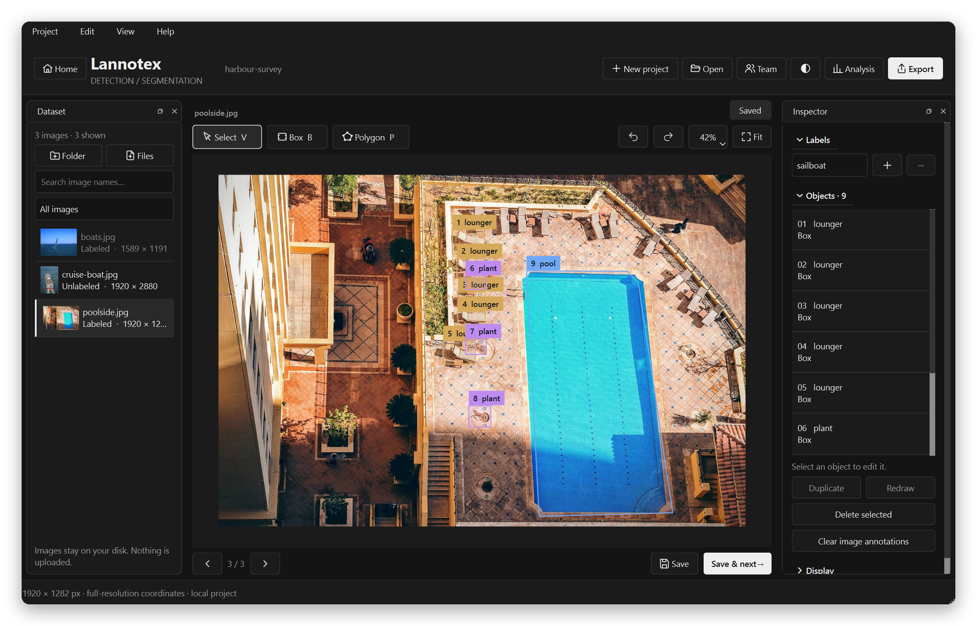Click the undo arrow icon
The width and height of the screenshot is (977, 626).
click(x=633, y=137)
